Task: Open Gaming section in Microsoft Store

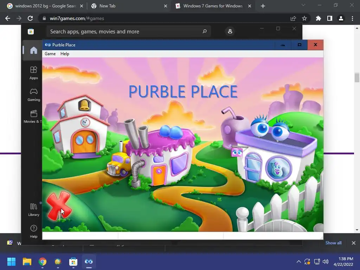Action: click(x=33, y=95)
